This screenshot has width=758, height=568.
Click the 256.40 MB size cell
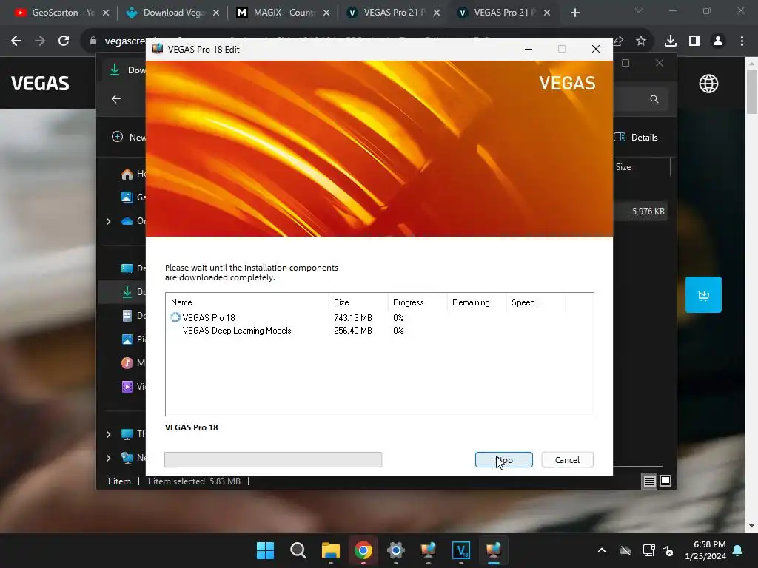pyautogui.click(x=353, y=331)
